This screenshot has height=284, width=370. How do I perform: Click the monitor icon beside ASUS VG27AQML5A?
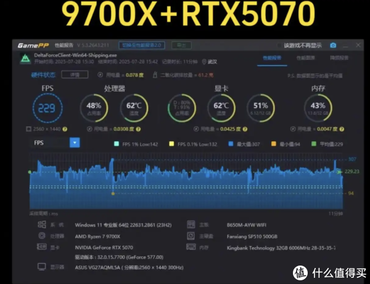click(42, 267)
